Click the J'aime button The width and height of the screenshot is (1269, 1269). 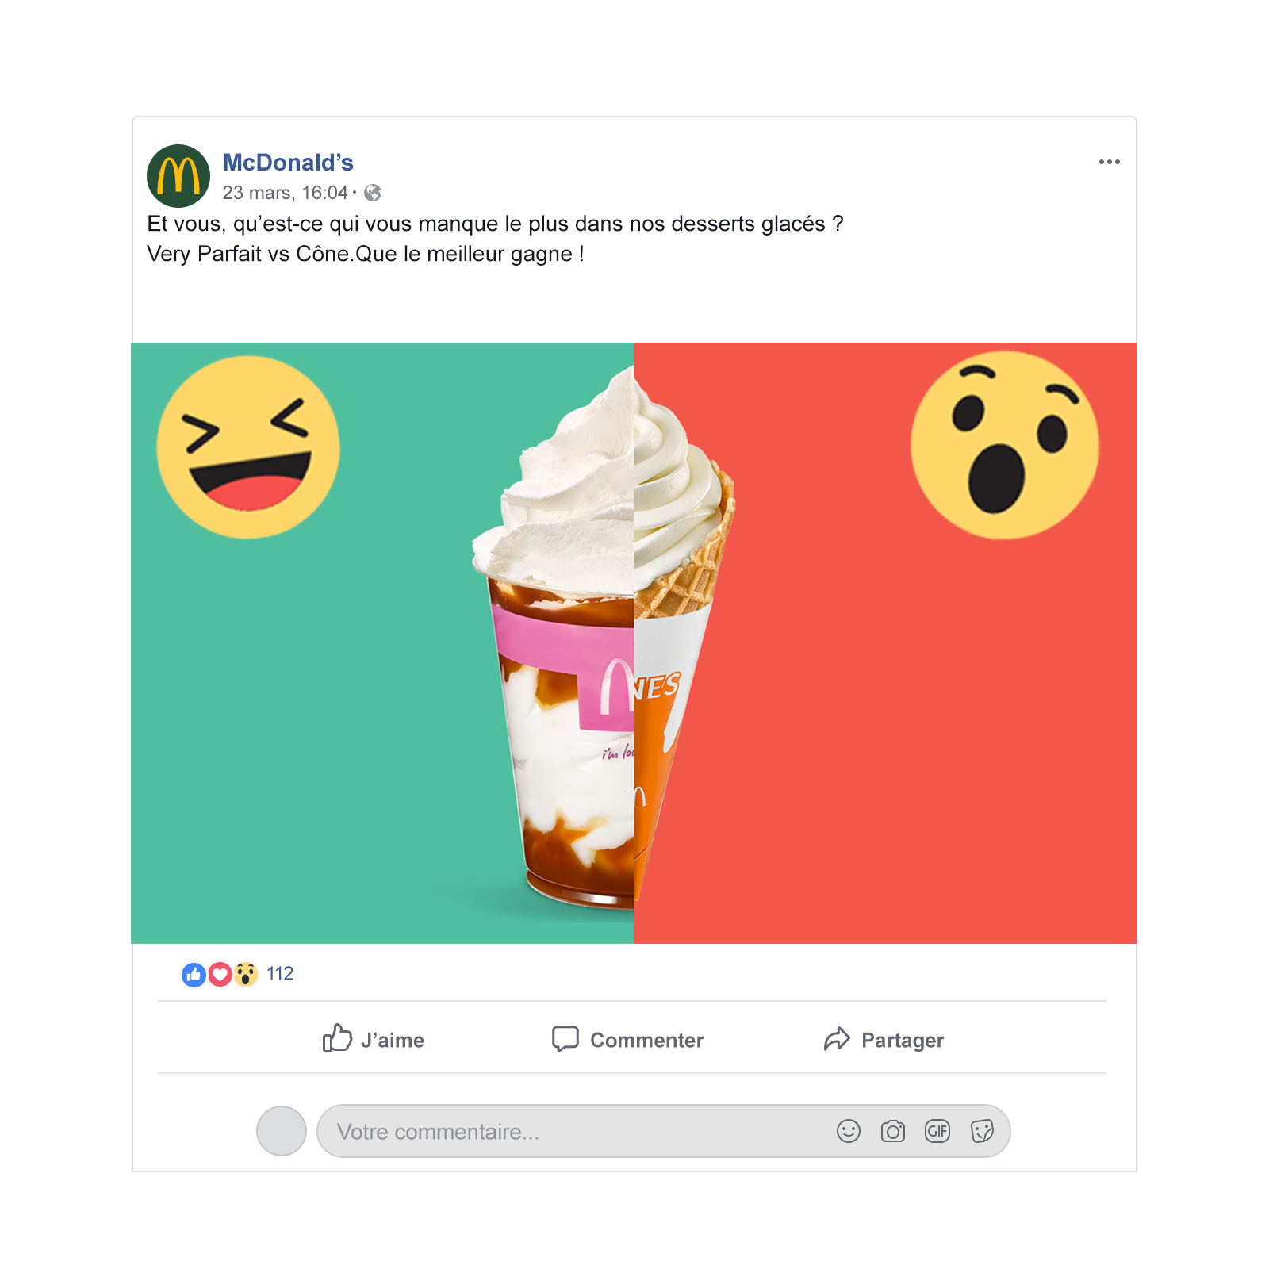(373, 1039)
